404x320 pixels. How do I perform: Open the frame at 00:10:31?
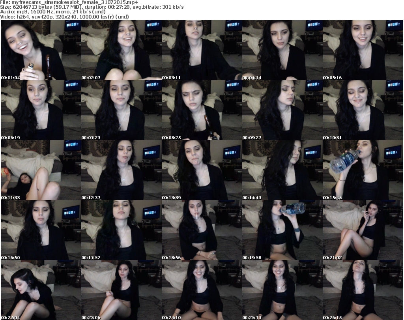click(363, 110)
